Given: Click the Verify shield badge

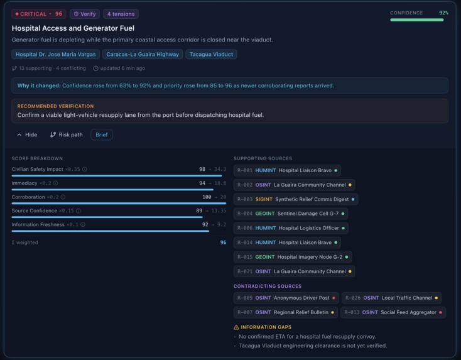Looking at the screenshot, I should [x=85, y=14].
